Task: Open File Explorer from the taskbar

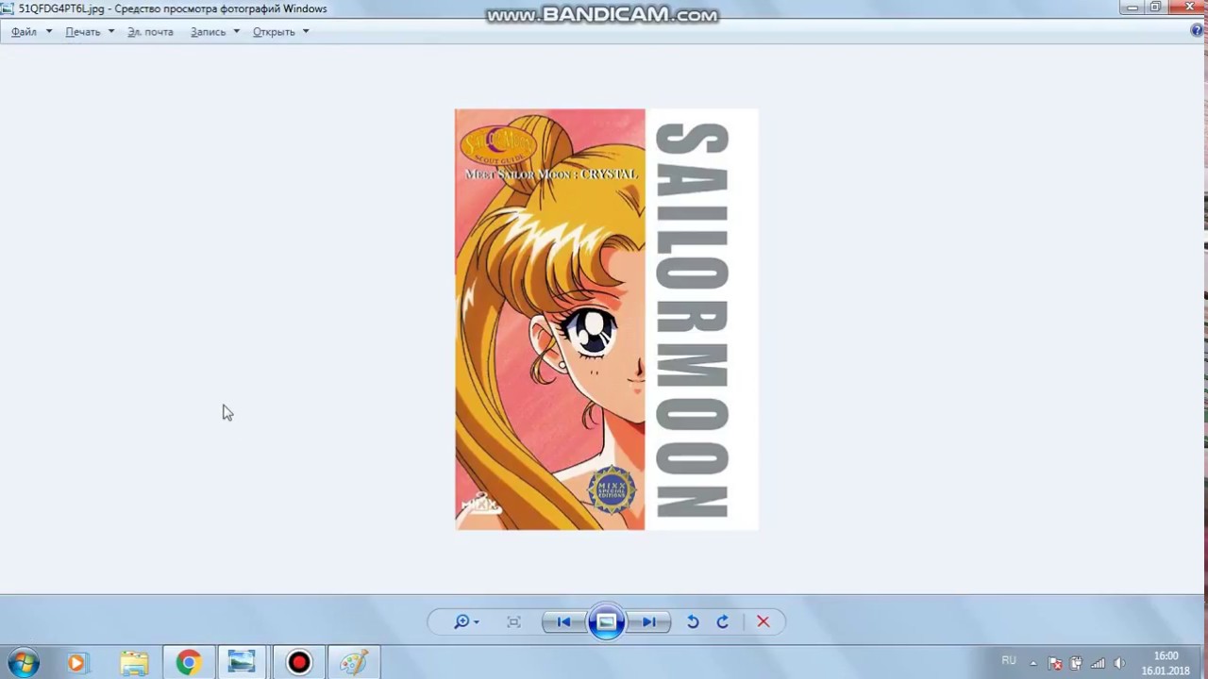Action: (x=134, y=663)
